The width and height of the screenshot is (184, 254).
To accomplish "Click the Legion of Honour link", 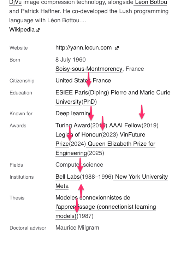I will 78,135.
